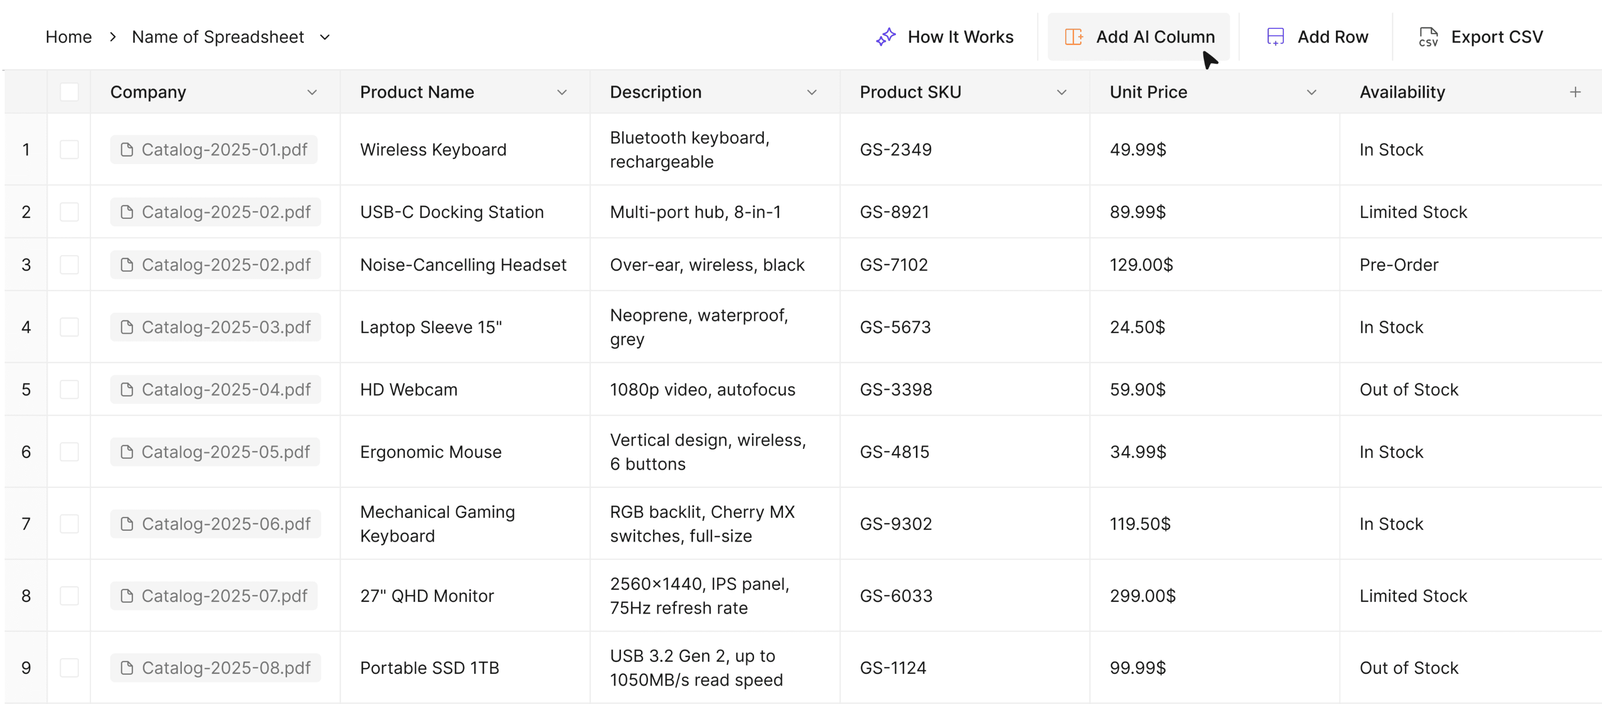Viewport: 1602px width, 704px height.
Task: Select the HD Webcam cell
Action: pyautogui.click(x=465, y=389)
